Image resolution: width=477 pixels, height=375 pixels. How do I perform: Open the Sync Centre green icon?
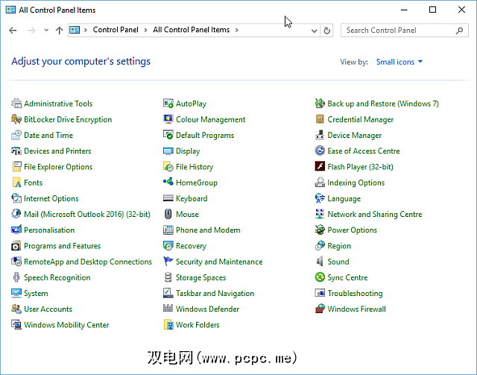point(320,277)
